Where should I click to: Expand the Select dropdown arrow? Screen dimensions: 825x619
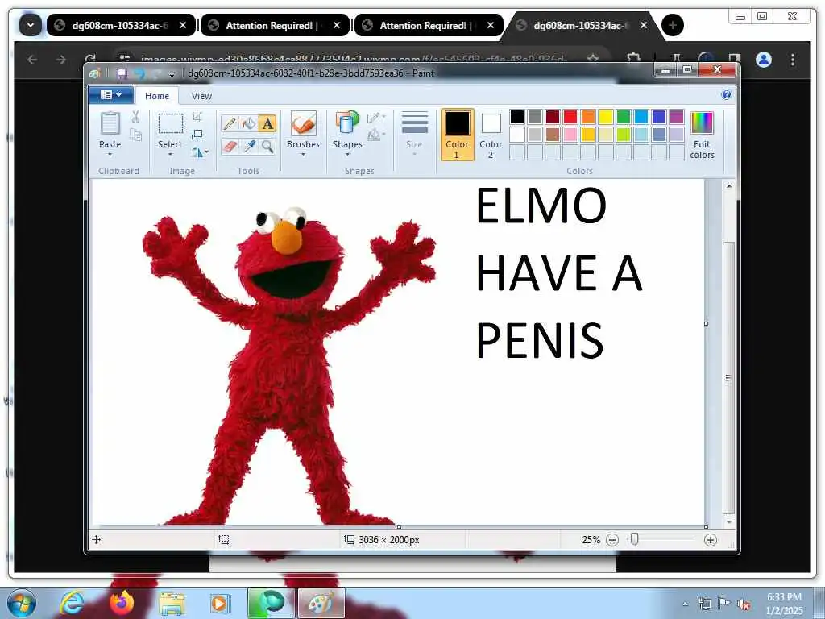171,155
